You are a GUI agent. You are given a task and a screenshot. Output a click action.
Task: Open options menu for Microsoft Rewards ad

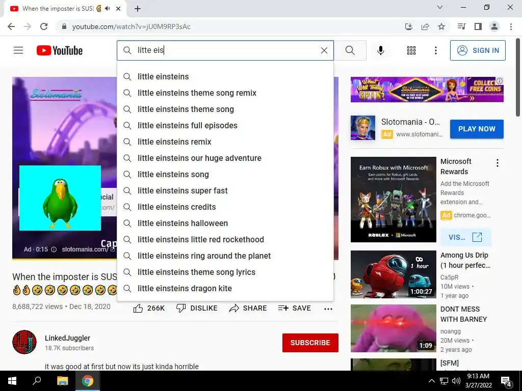point(498,163)
